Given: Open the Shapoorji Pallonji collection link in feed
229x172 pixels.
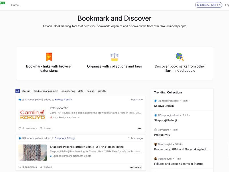Looking at the screenshot, I should [65, 138].
